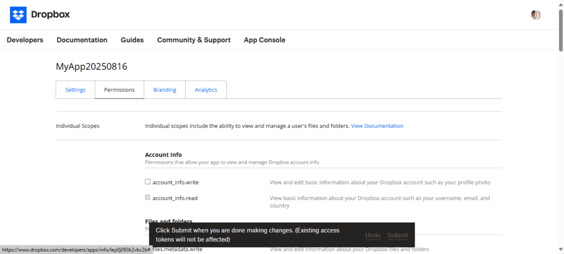Click the vertical scrollbar thumb
Screen dimensions: 564x254
(x=561, y=31)
